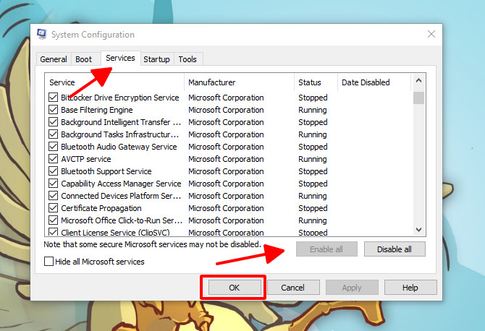Image resolution: width=485 pixels, height=331 pixels.
Task: Click the Date Disabled column header
Action: [374, 82]
